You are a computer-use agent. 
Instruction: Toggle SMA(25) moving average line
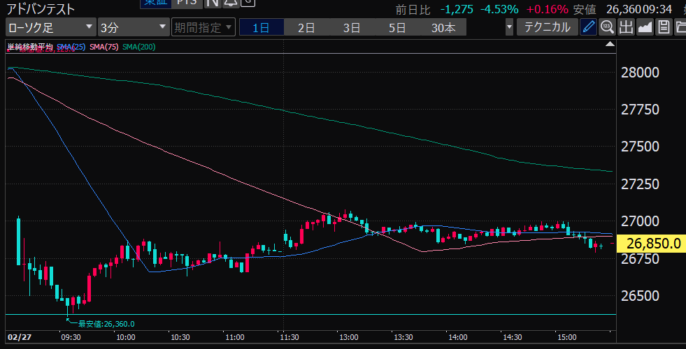pos(71,47)
